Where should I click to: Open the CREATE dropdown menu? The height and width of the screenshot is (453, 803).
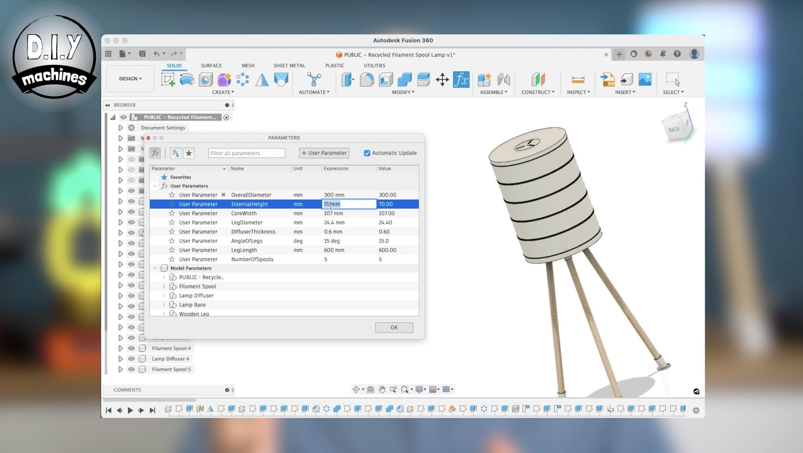[223, 92]
